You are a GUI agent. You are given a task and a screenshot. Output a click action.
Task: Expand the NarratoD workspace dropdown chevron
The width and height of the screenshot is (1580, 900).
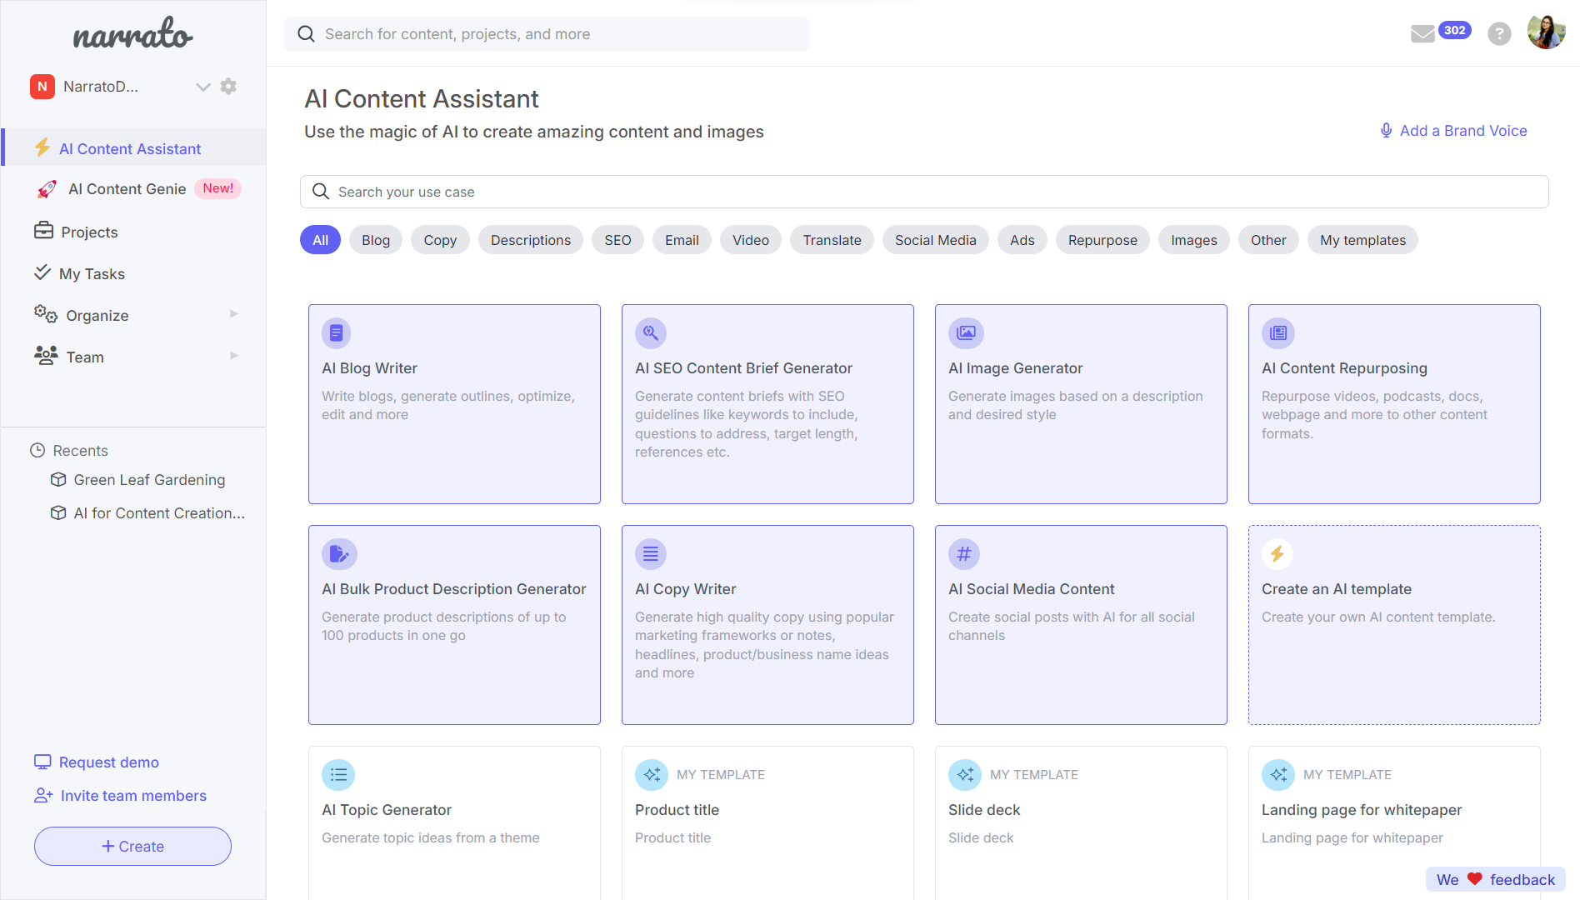click(202, 87)
